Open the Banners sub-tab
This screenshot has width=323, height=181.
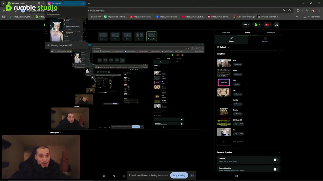pos(265,39)
